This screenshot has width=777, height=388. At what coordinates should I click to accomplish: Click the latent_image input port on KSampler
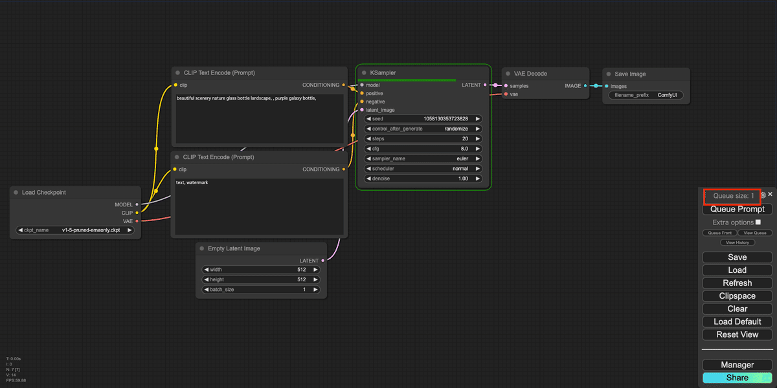tap(362, 110)
